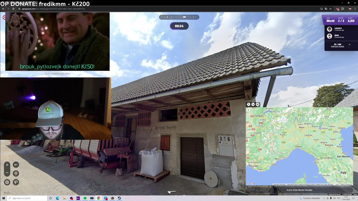Open the Report a map error link
Image resolution: width=358 pixels, height=201 pixels.
346,184
